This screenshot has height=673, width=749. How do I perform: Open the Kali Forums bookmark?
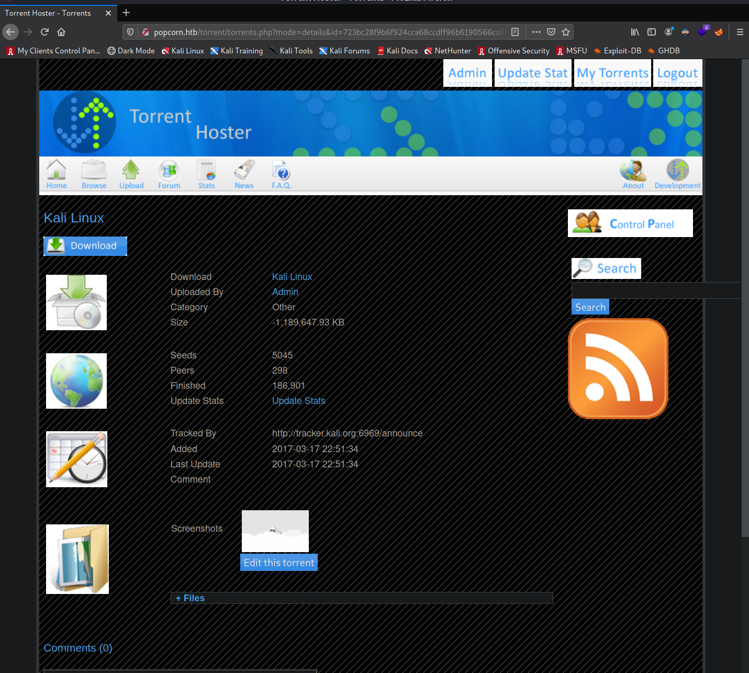344,51
